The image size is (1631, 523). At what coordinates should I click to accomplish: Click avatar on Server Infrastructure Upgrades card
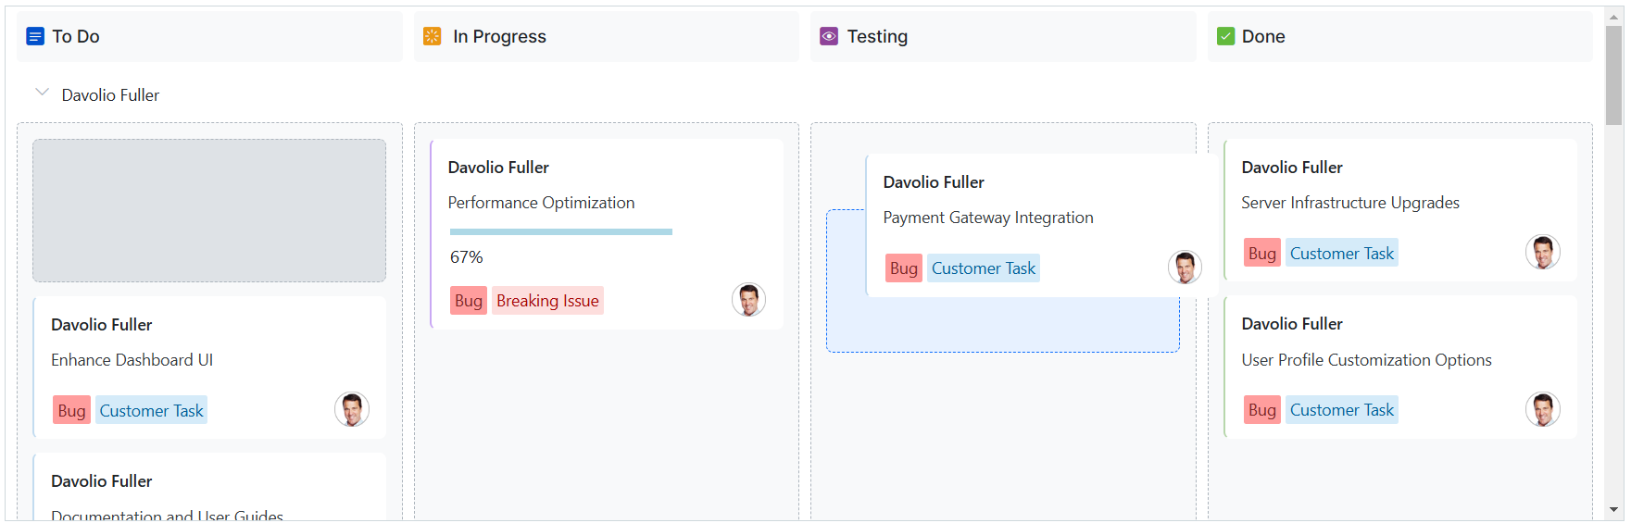coord(1542,252)
